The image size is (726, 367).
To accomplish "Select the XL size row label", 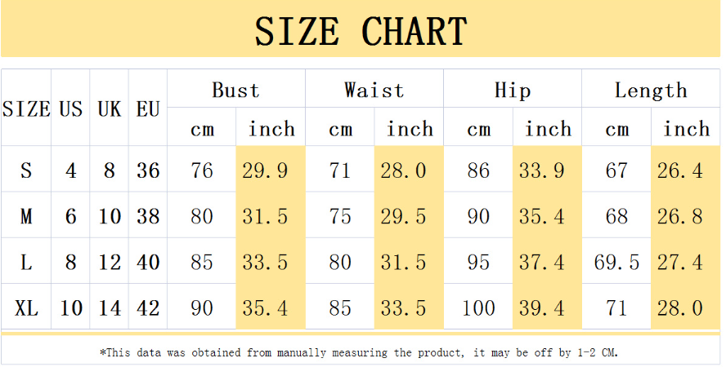I will (x=26, y=307).
